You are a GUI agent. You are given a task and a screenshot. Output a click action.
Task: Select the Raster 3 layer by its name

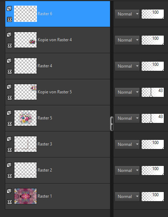tap(45, 144)
